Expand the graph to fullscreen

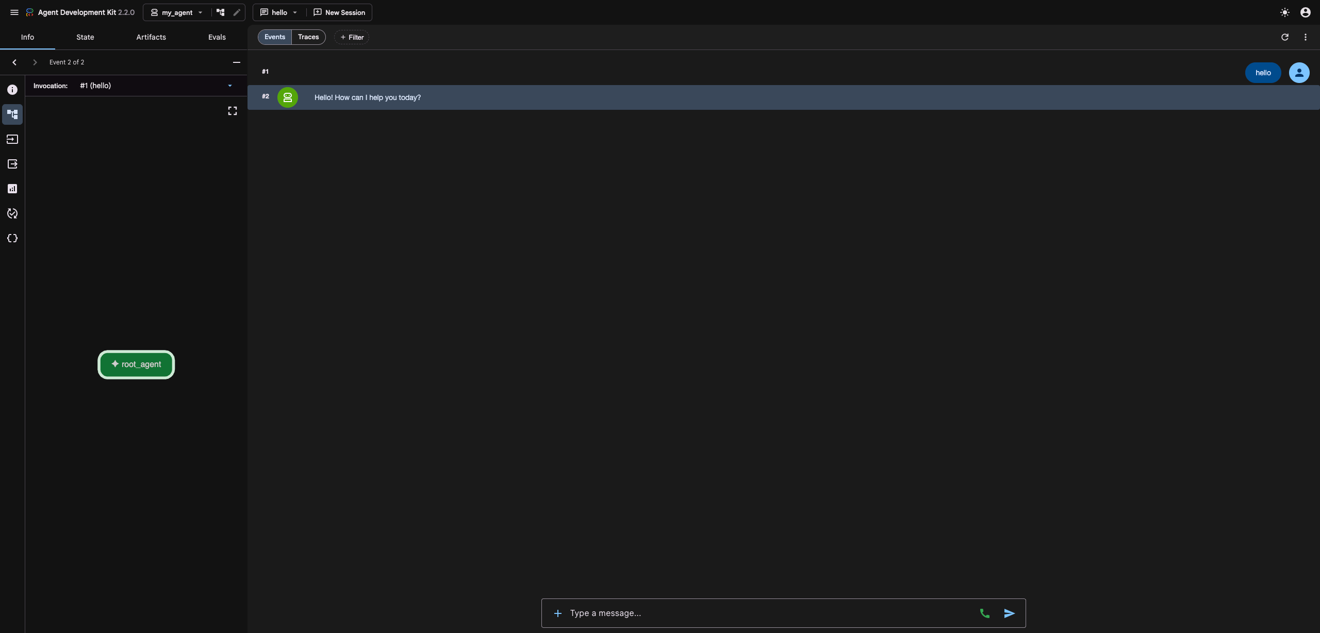(233, 111)
